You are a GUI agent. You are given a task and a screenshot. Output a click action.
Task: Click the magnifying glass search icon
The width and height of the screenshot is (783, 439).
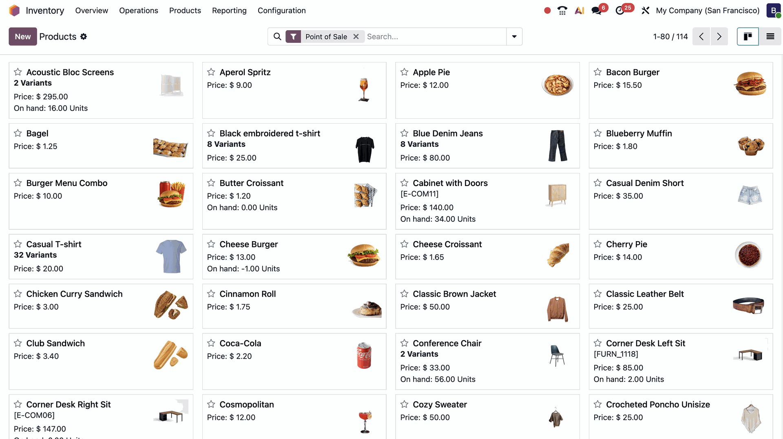point(277,36)
